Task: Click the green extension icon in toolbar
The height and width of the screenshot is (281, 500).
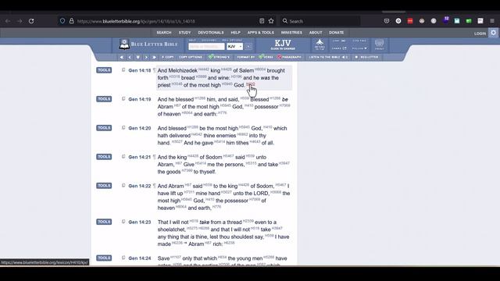Action: pyautogui.click(x=469, y=21)
